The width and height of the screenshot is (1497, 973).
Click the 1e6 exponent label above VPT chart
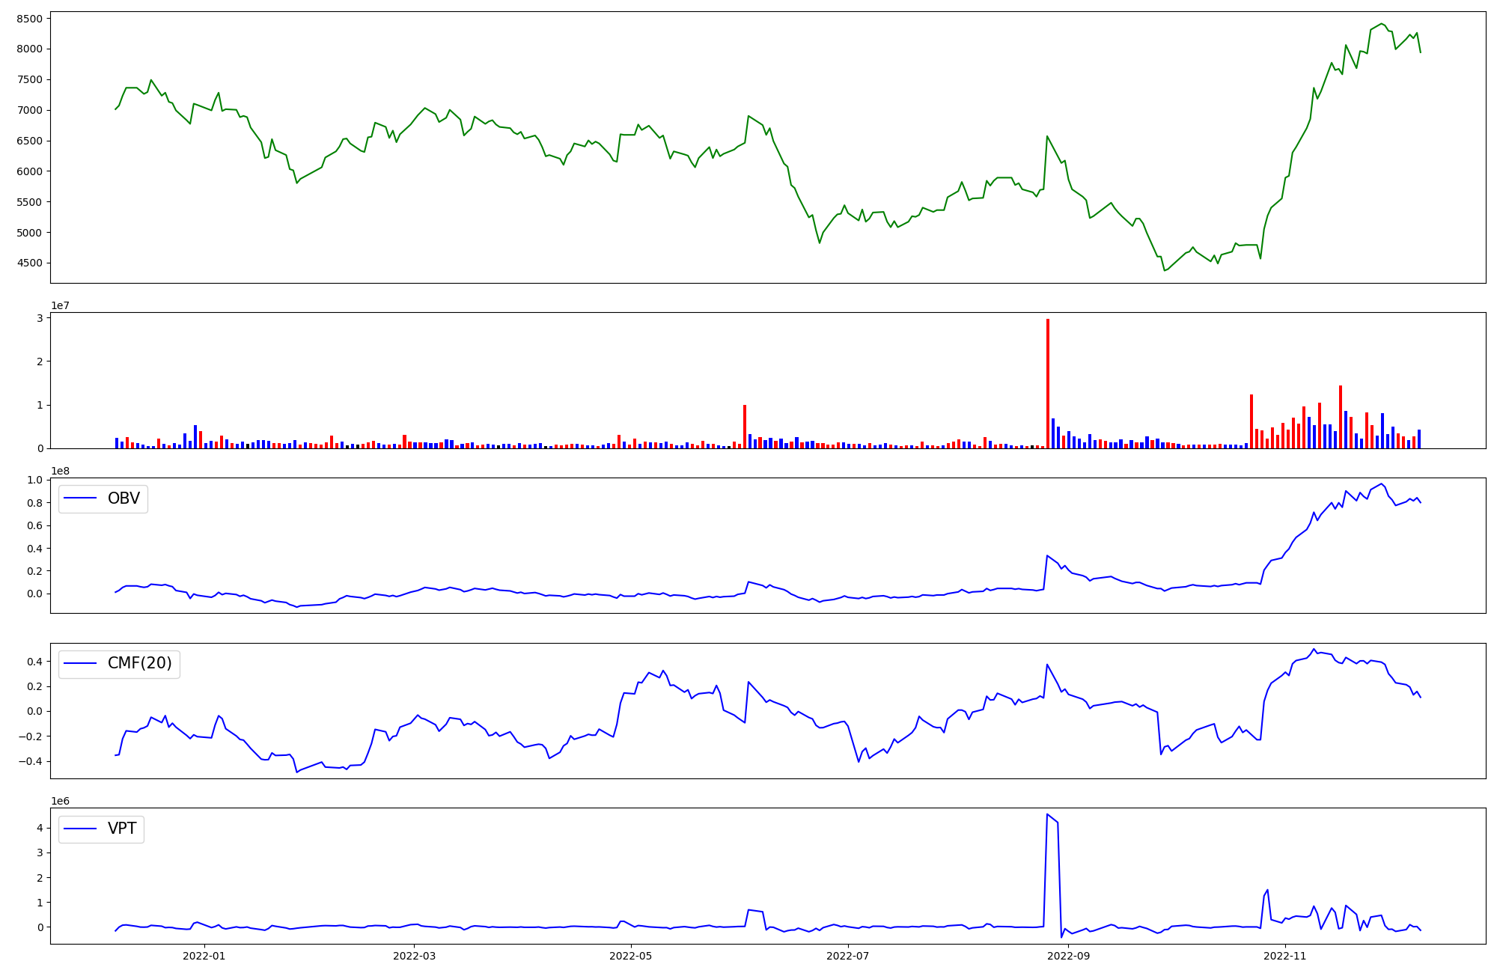[x=61, y=801]
